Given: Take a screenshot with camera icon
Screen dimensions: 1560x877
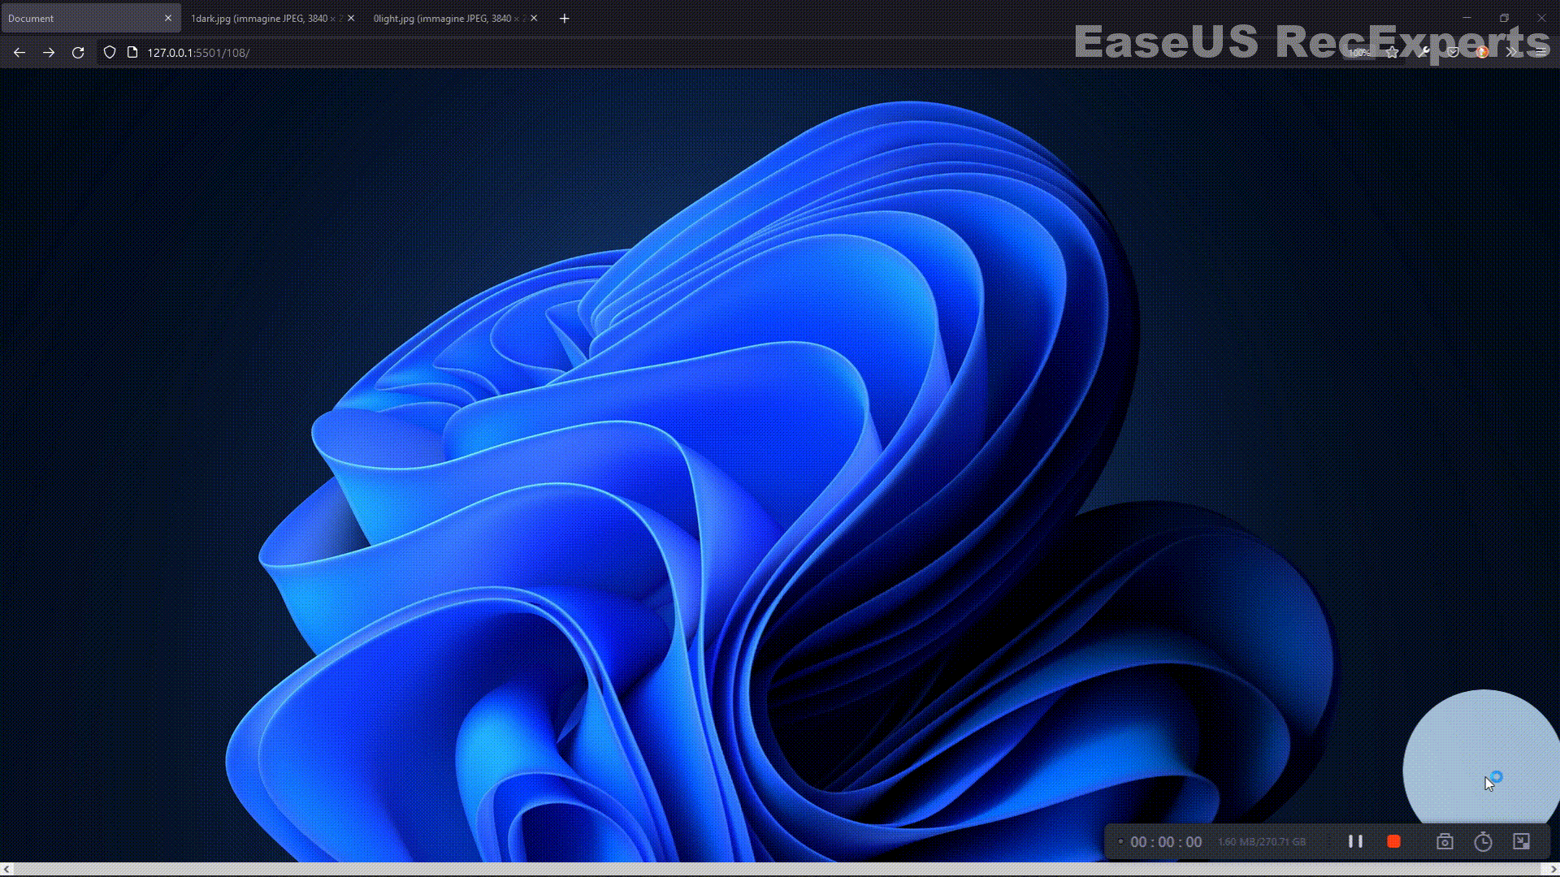Looking at the screenshot, I should coord(1445,841).
